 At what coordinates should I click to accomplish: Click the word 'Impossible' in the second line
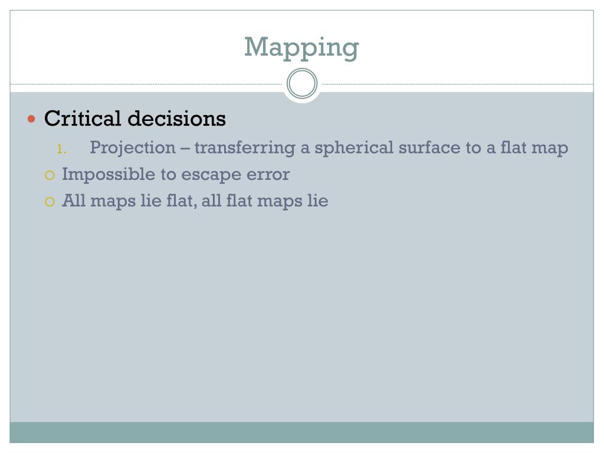(x=109, y=175)
